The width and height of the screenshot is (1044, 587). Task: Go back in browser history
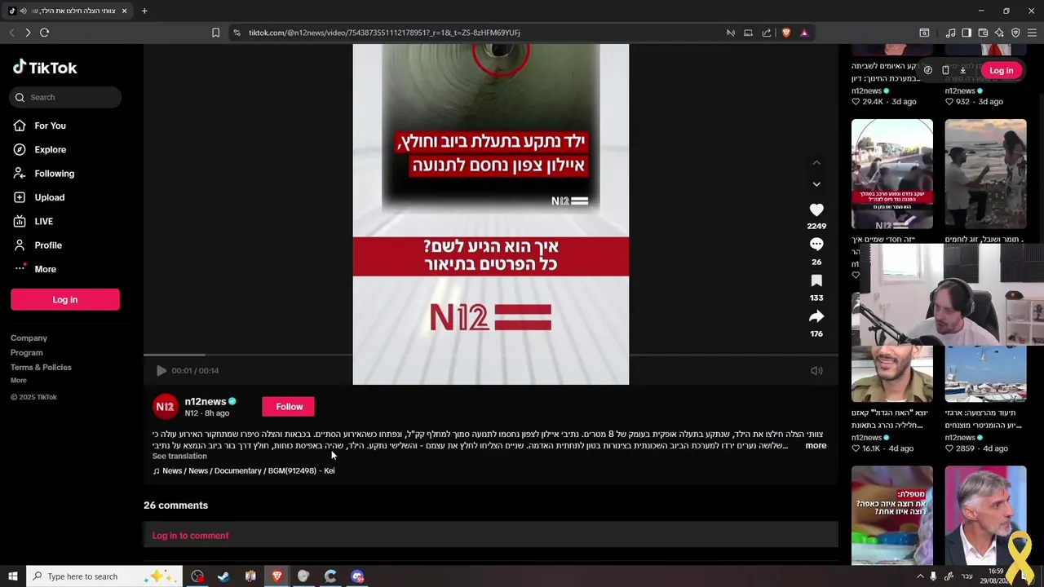coord(11,33)
